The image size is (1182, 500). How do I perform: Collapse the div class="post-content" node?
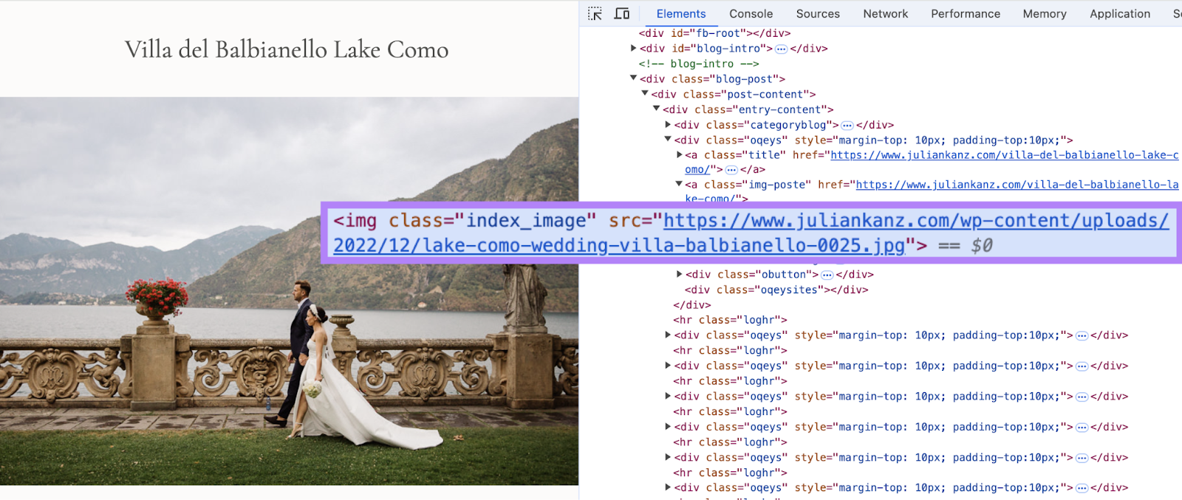(x=645, y=94)
